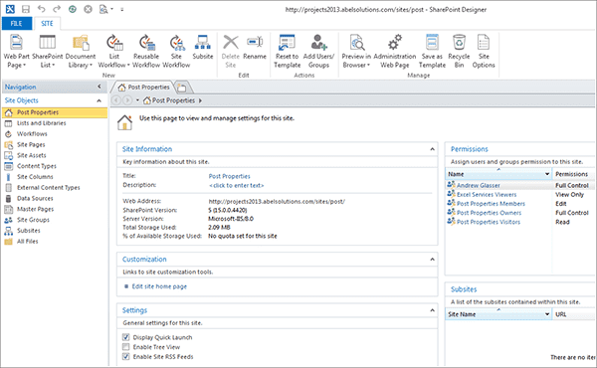Open the Customize Quick Access Toolbar dropdown
The height and width of the screenshot is (368, 597).
[121, 10]
